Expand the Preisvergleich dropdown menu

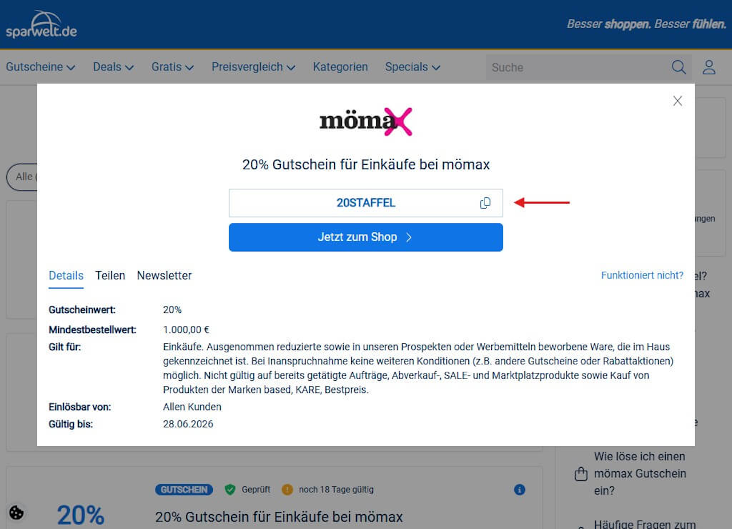coord(253,67)
